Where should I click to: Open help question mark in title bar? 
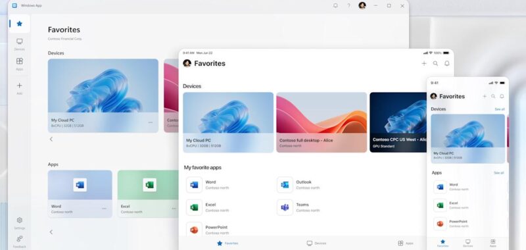point(348,6)
